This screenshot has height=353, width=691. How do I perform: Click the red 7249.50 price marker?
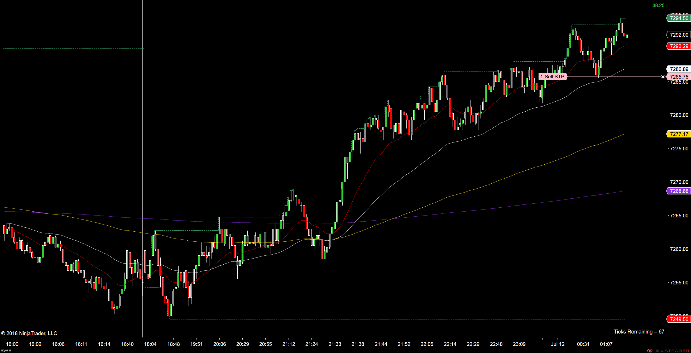tap(678, 319)
